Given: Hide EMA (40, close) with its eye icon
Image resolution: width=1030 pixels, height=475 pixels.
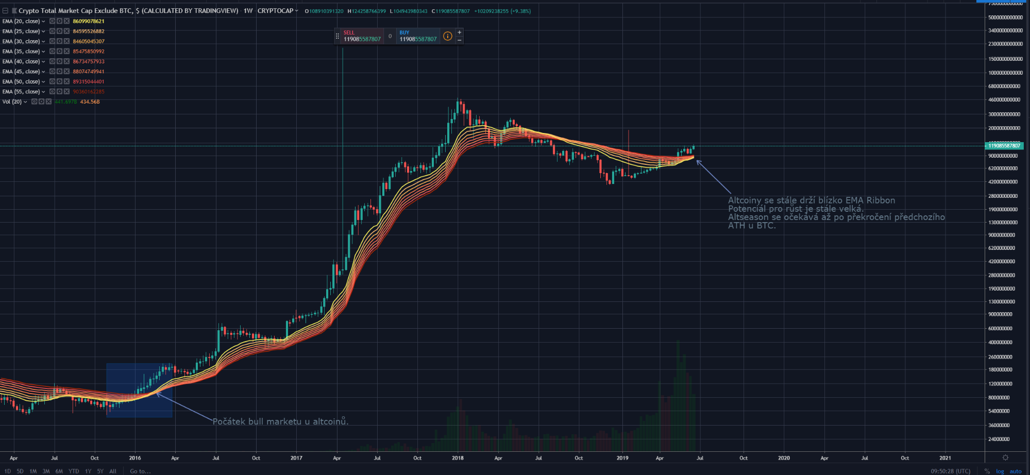Looking at the screenshot, I should [52, 61].
